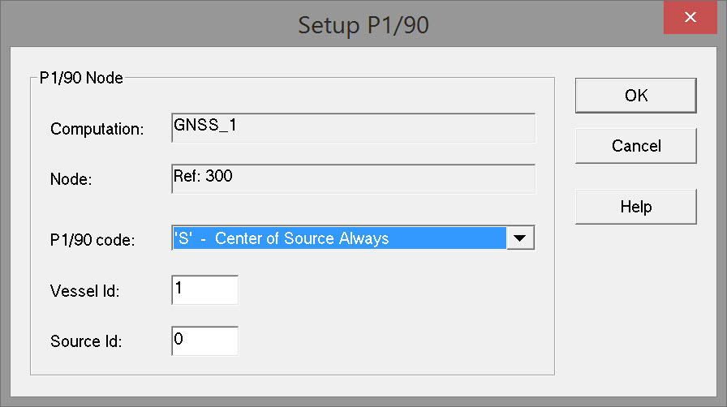This screenshot has width=727, height=407.
Task: Close the Setup P1/90 dialog
Action: 690,17
